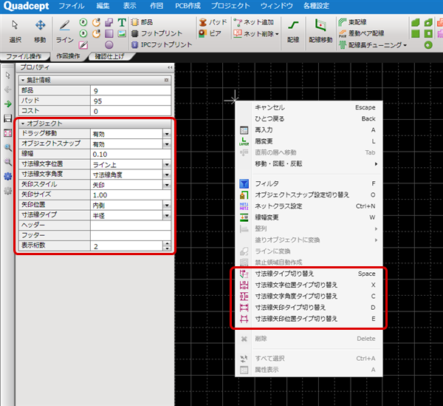The width and height of the screenshot is (443, 406).
Task: Select 束配線 bundle routing
Action: [352, 22]
